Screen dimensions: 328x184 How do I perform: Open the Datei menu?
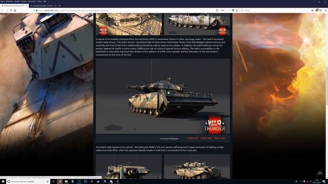pyautogui.click(x=3, y=2)
